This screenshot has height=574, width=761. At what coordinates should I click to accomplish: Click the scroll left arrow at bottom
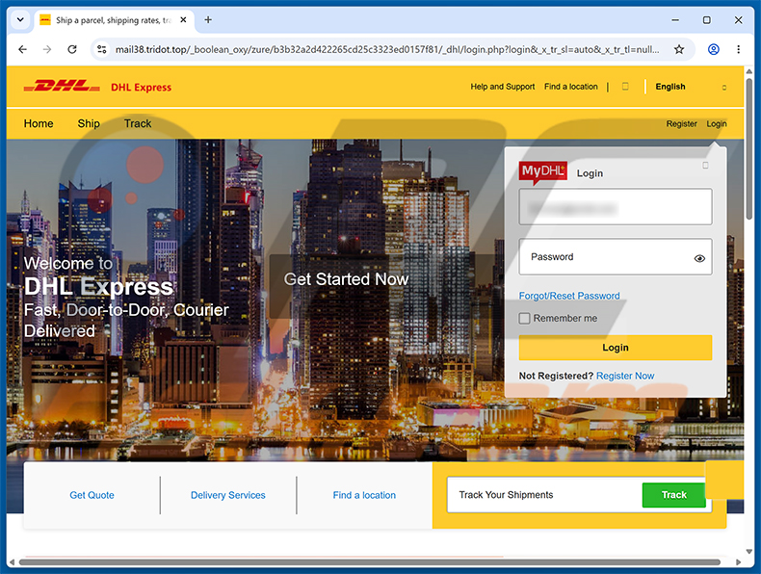(13, 562)
